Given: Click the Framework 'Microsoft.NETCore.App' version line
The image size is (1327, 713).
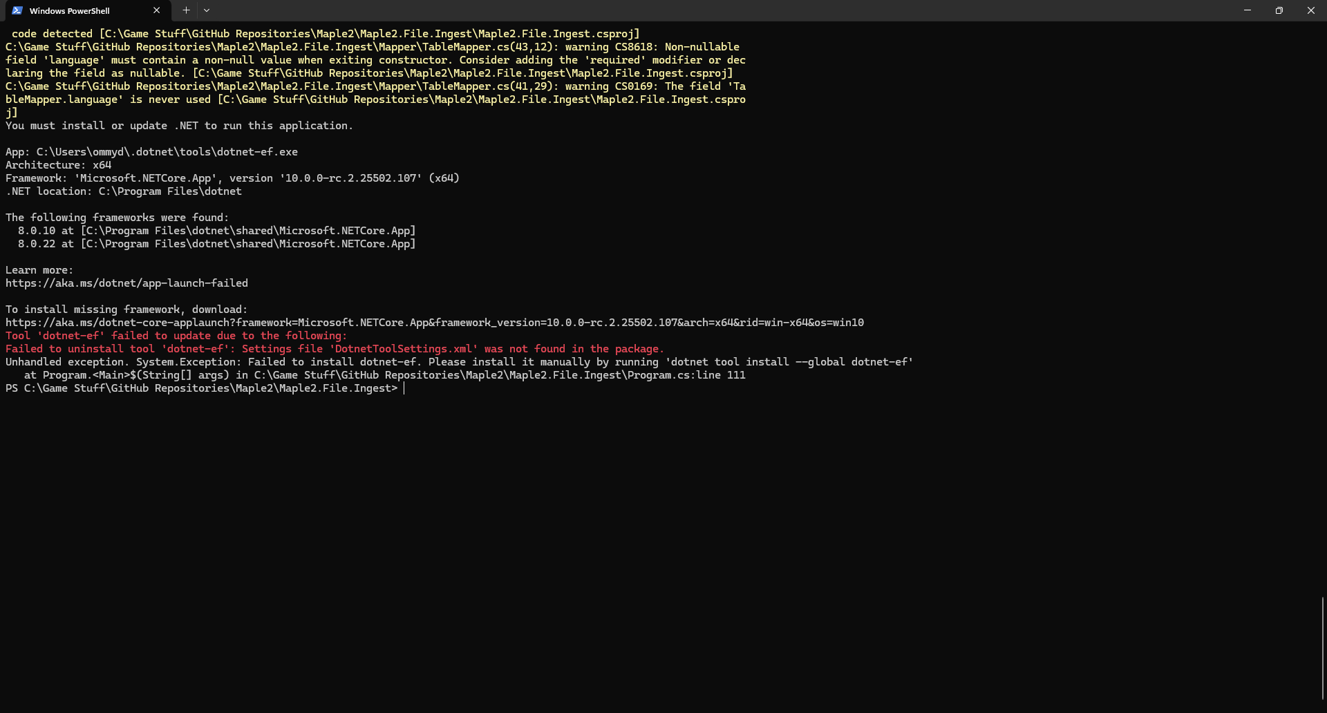Looking at the screenshot, I should [x=232, y=178].
